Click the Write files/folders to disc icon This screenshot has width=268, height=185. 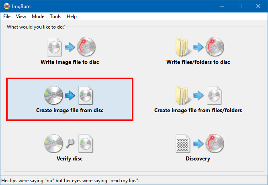pos(200,47)
